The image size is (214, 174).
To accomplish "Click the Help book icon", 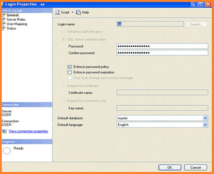I will click(x=78, y=12).
